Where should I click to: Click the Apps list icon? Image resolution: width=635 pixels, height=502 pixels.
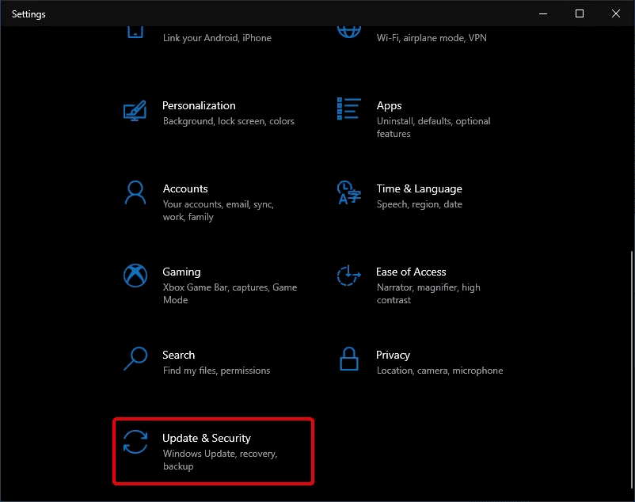348,109
